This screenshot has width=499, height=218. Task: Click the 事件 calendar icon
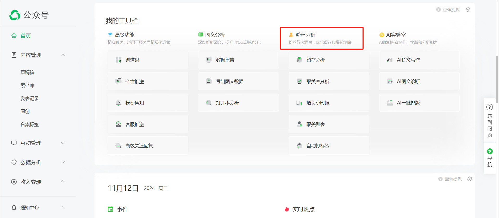tap(110, 209)
